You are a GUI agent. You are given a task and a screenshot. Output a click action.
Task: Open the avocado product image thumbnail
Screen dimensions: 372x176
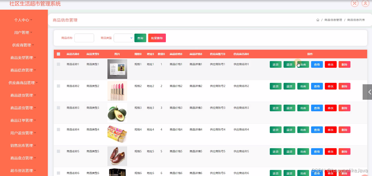point(117,113)
